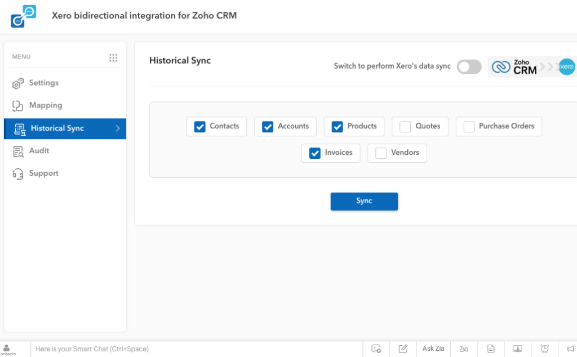The image size is (577, 357).
Task: Click the gamescope icon left of the compose icon
Action: tap(376, 349)
